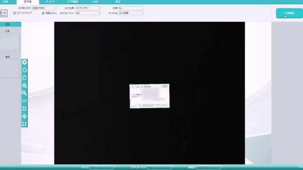Zoom out of the camera preview

click(24, 93)
